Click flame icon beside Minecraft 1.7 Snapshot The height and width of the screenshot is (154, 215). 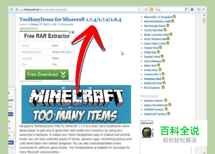(x=174, y=16)
